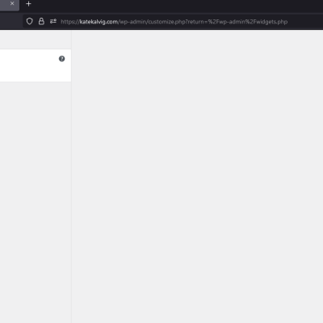Click the https scheme in address bar

[68, 22]
